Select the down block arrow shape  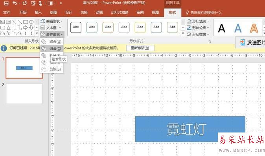pyautogui.click(x=31, y=27)
